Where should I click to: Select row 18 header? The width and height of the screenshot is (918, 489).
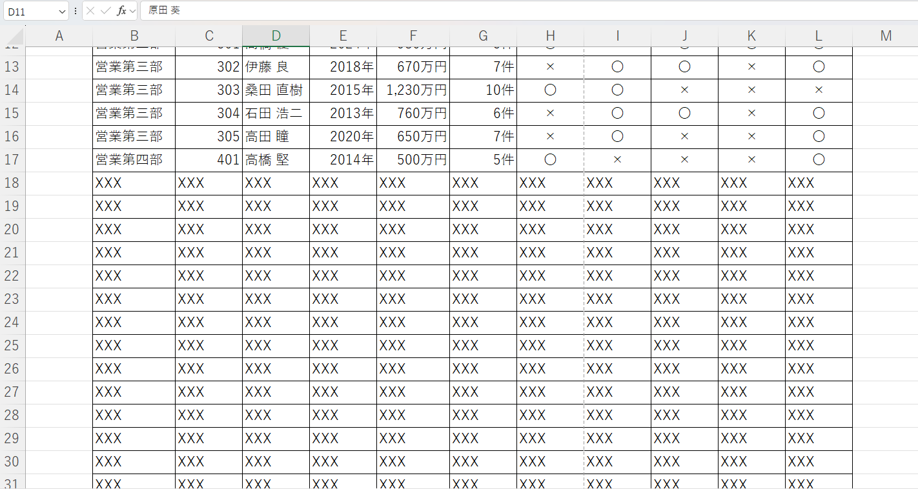[12, 183]
